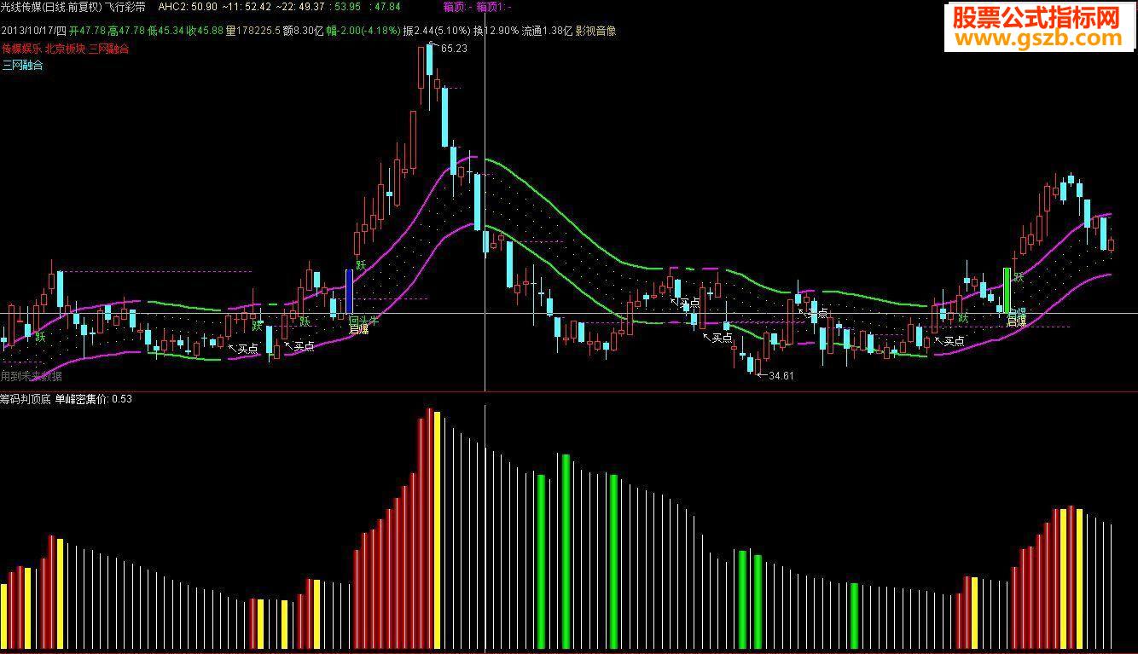
Task: Click the amplitude value 振2.44(5.10%)
Action: click(437, 31)
